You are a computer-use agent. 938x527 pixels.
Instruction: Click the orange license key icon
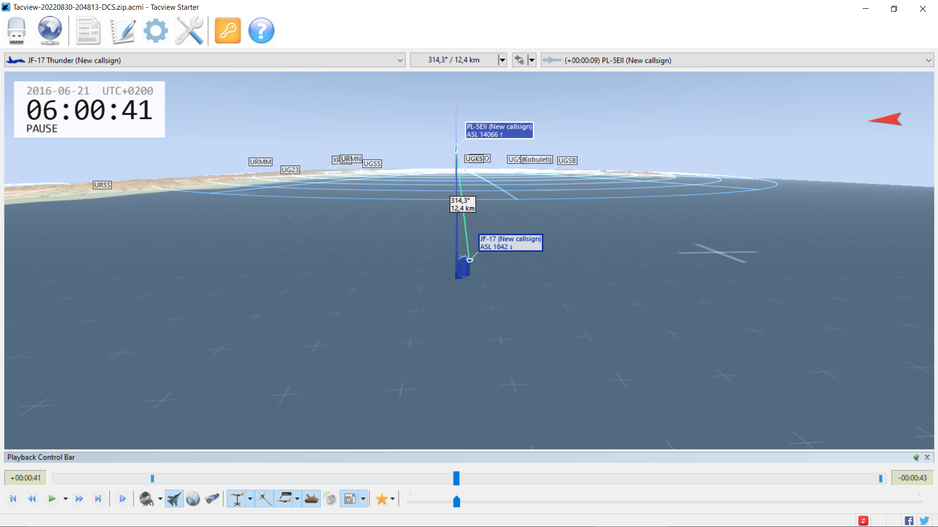[x=228, y=31]
